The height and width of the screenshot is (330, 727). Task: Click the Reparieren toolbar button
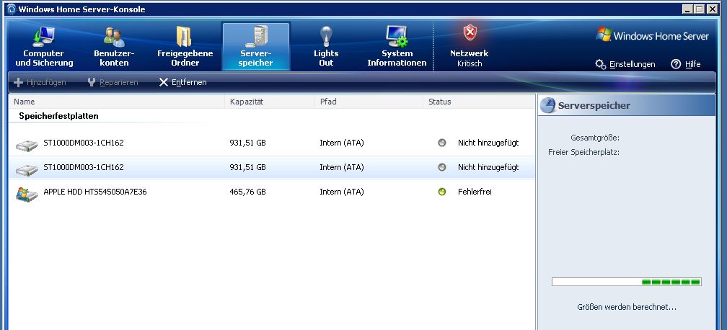pos(113,82)
